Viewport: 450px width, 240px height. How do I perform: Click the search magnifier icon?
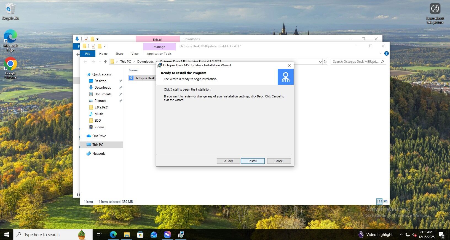382,62
